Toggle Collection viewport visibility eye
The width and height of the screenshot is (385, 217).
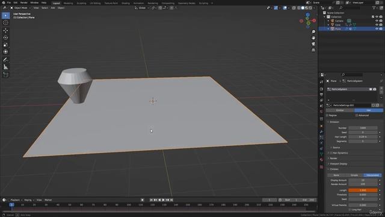pos(377,17)
